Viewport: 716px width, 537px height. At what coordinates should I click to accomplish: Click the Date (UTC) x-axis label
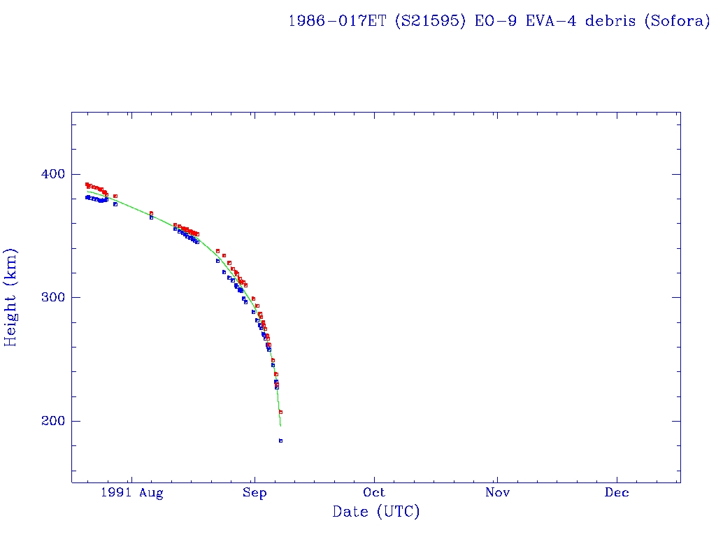point(376,512)
